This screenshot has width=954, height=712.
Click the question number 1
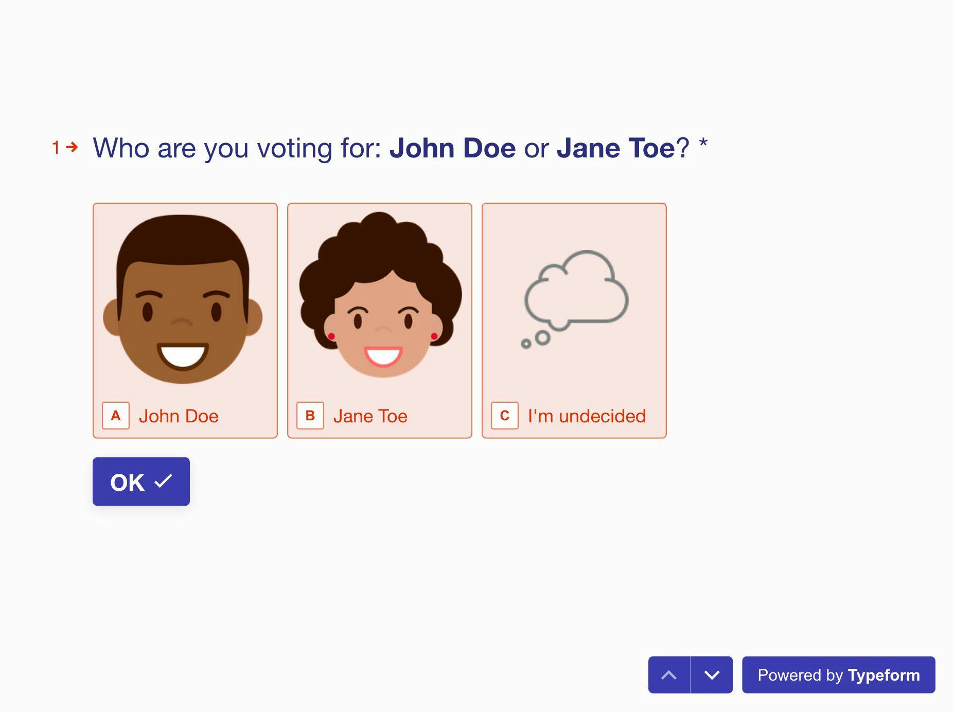tap(56, 148)
